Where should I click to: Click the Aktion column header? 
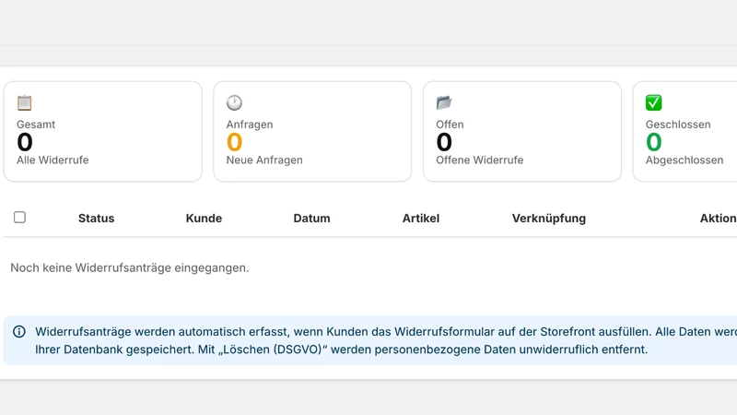(719, 219)
